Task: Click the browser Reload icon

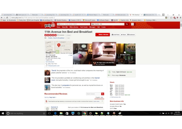Action: [7, 17]
